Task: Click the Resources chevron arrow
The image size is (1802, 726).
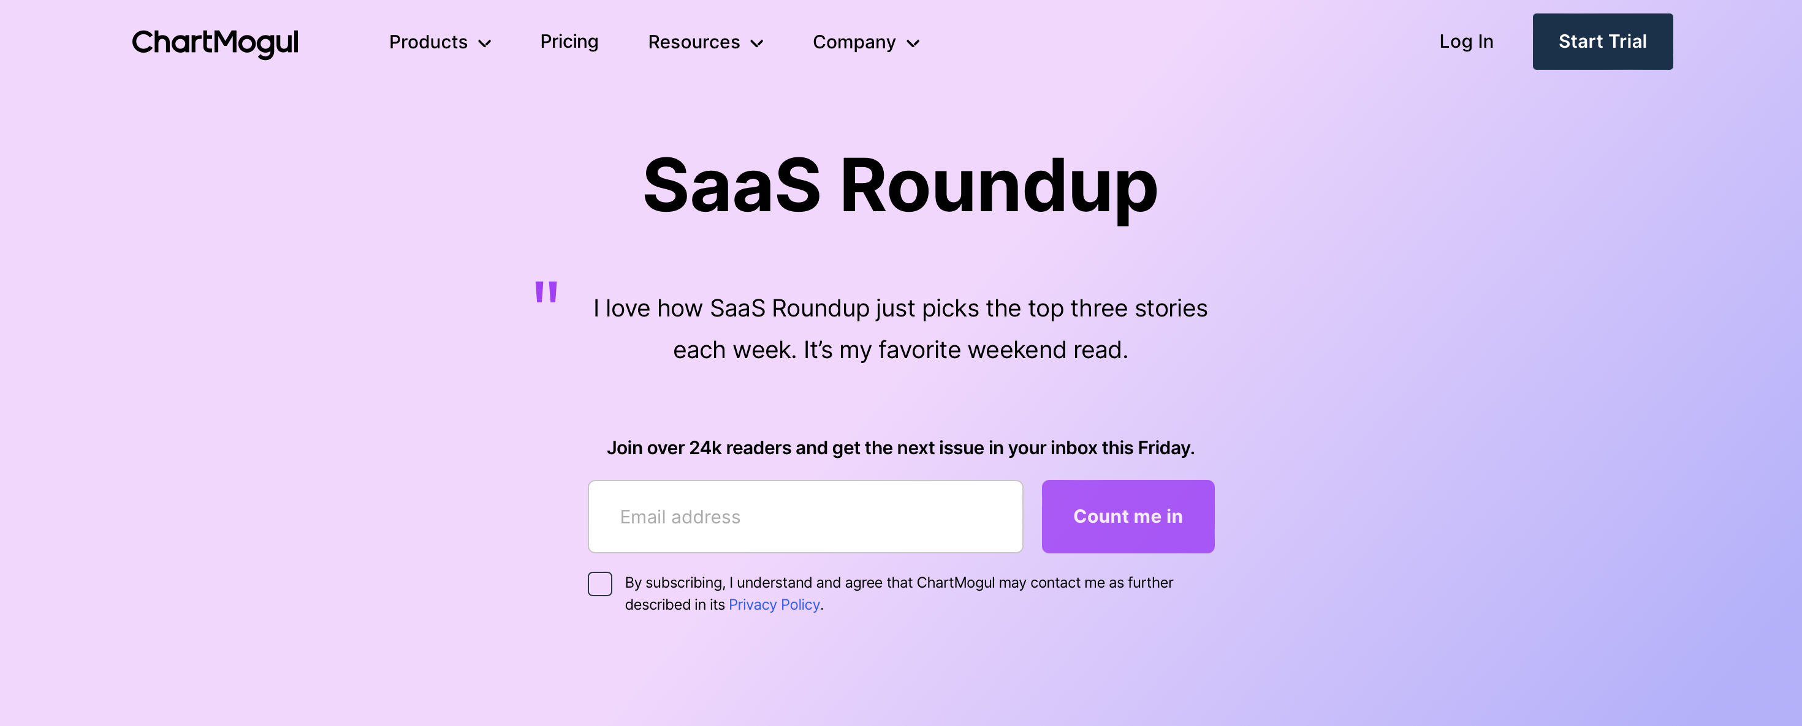Action: click(758, 43)
